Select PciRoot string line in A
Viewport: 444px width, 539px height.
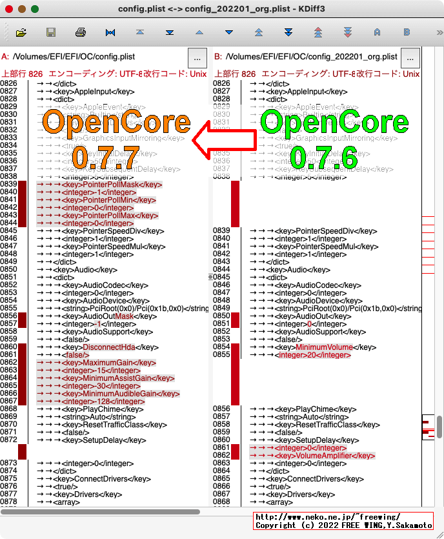[x=123, y=309]
